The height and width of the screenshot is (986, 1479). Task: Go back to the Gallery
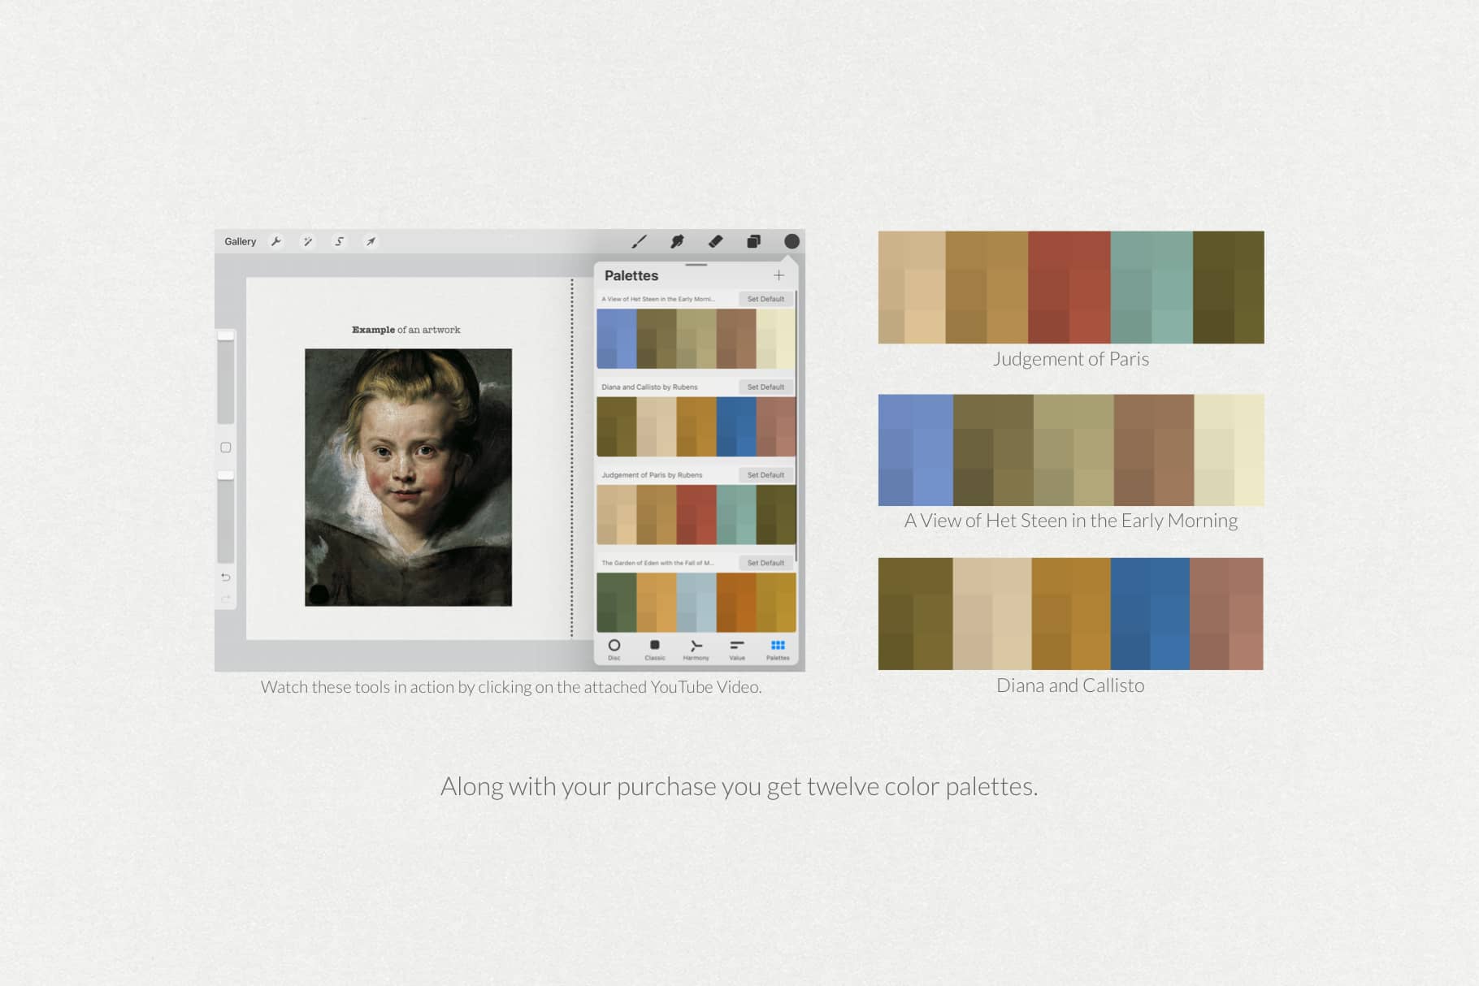(x=239, y=241)
